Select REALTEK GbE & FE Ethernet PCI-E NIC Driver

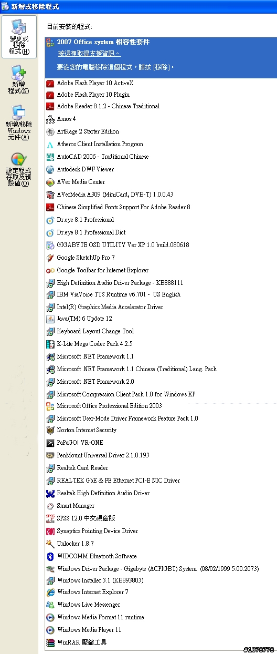point(161,481)
